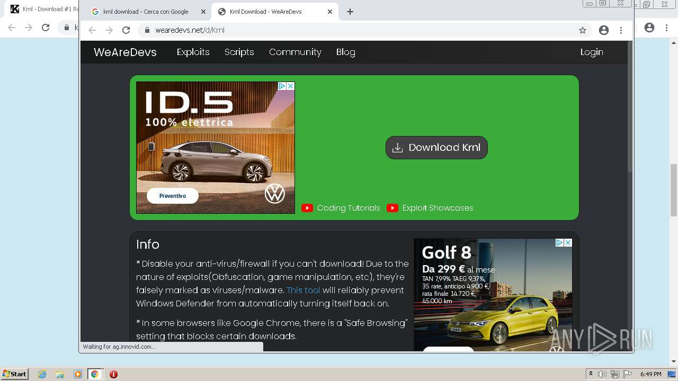Open the Chrome profile avatar menu

pos(604,30)
